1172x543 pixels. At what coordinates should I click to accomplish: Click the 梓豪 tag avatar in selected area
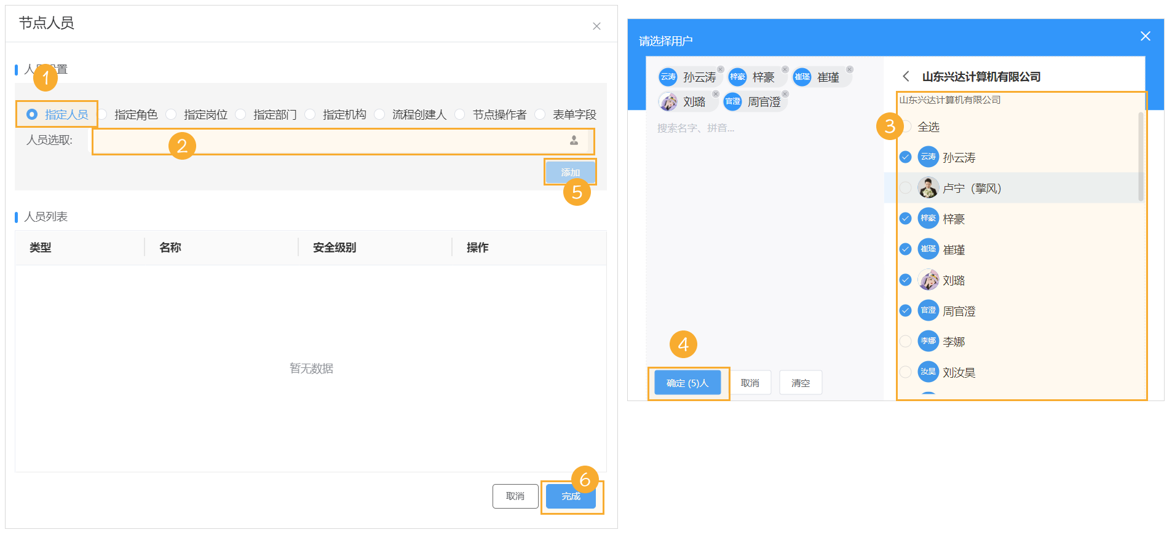737,77
